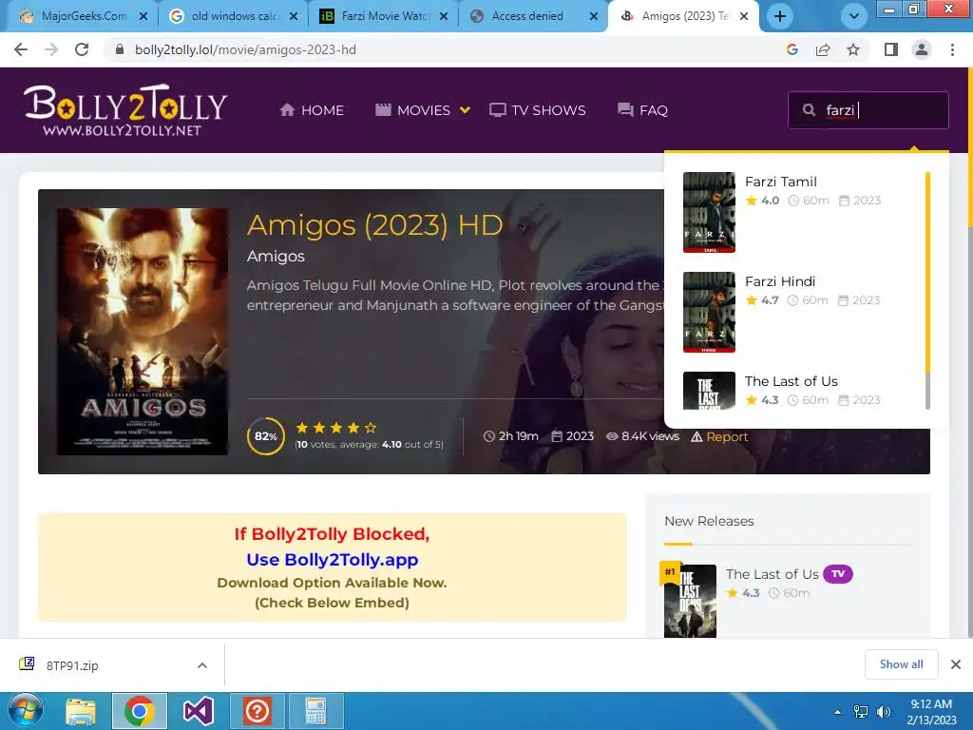This screenshot has height=730, width=973.
Task: Click the Amigos movie poster
Action: (143, 332)
